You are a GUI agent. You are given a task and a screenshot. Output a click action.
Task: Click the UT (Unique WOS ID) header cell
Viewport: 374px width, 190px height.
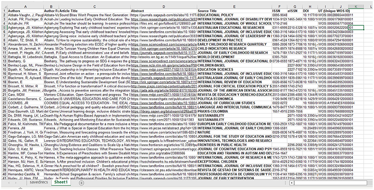click(x=334, y=11)
